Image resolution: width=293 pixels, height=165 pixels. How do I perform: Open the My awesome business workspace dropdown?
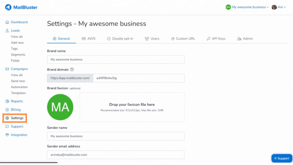coord(247,7)
